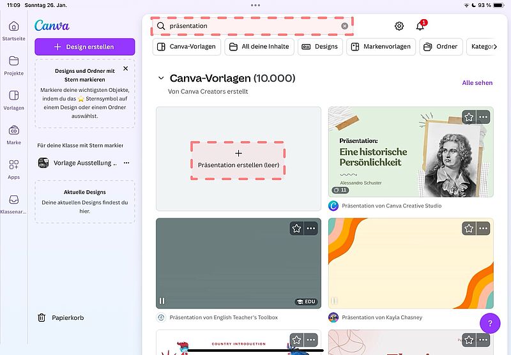This screenshot has height=355, width=511.
Task: Click English Teacher's Toolbox author avatar
Action: [161, 317]
